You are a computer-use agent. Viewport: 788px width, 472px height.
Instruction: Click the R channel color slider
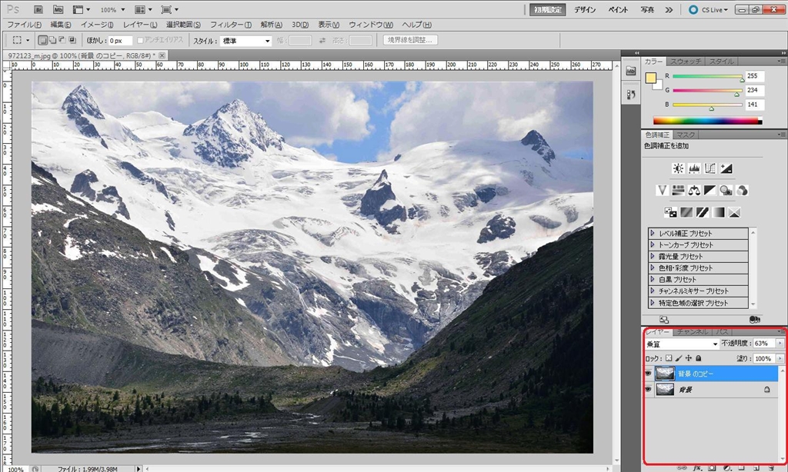pyautogui.click(x=708, y=76)
